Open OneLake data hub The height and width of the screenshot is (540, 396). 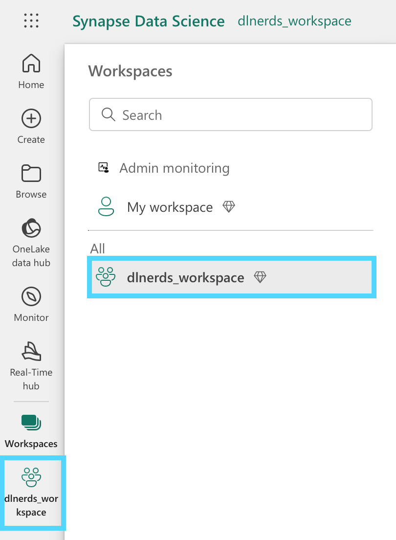pyautogui.click(x=31, y=243)
